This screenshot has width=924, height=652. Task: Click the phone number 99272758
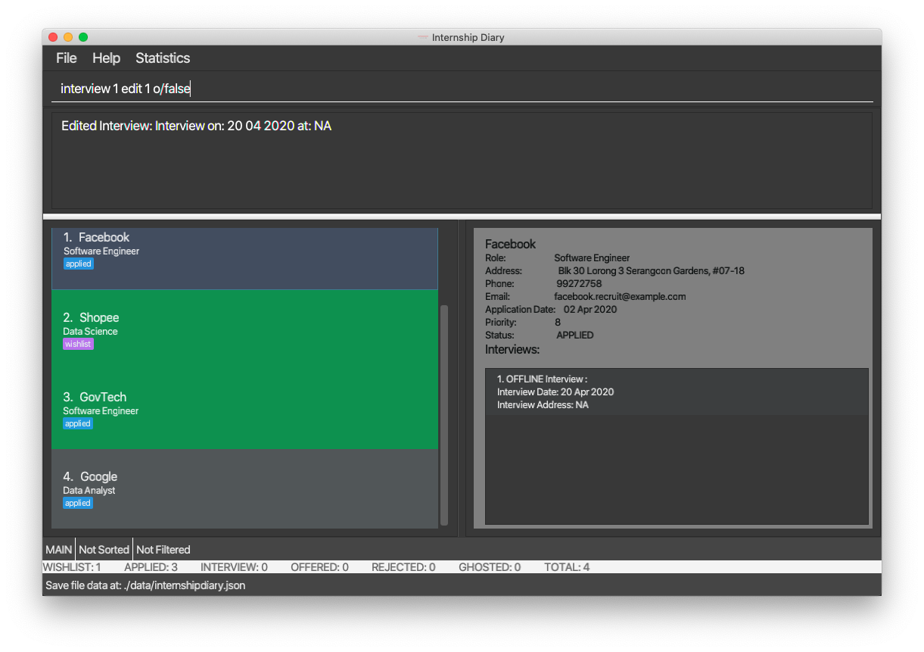[x=579, y=284]
